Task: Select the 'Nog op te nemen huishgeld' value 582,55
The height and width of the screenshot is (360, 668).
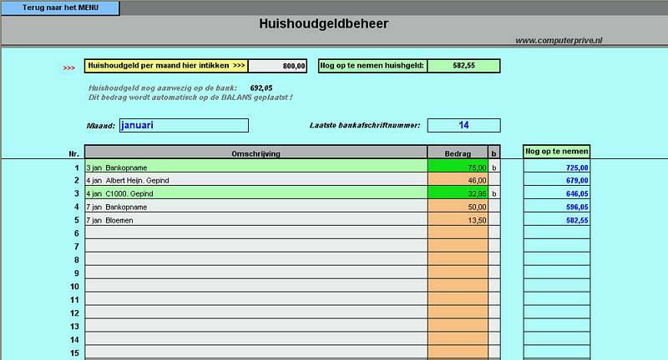Action: [x=463, y=65]
